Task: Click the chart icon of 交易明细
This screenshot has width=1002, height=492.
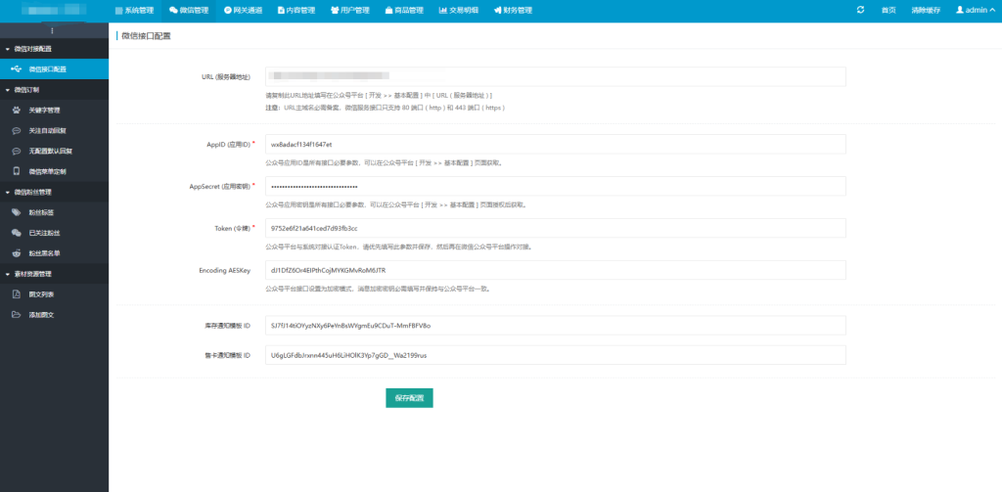Action: (443, 10)
